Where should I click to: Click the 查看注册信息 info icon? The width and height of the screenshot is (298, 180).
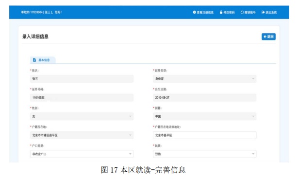(x=194, y=12)
